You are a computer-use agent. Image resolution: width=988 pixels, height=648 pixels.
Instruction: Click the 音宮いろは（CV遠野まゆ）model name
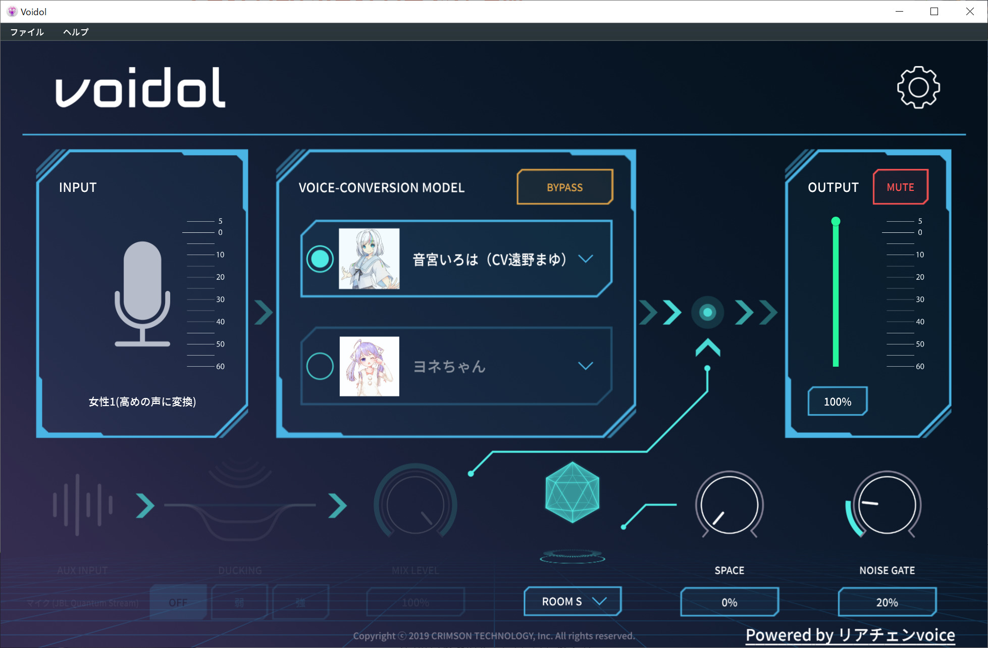click(490, 260)
